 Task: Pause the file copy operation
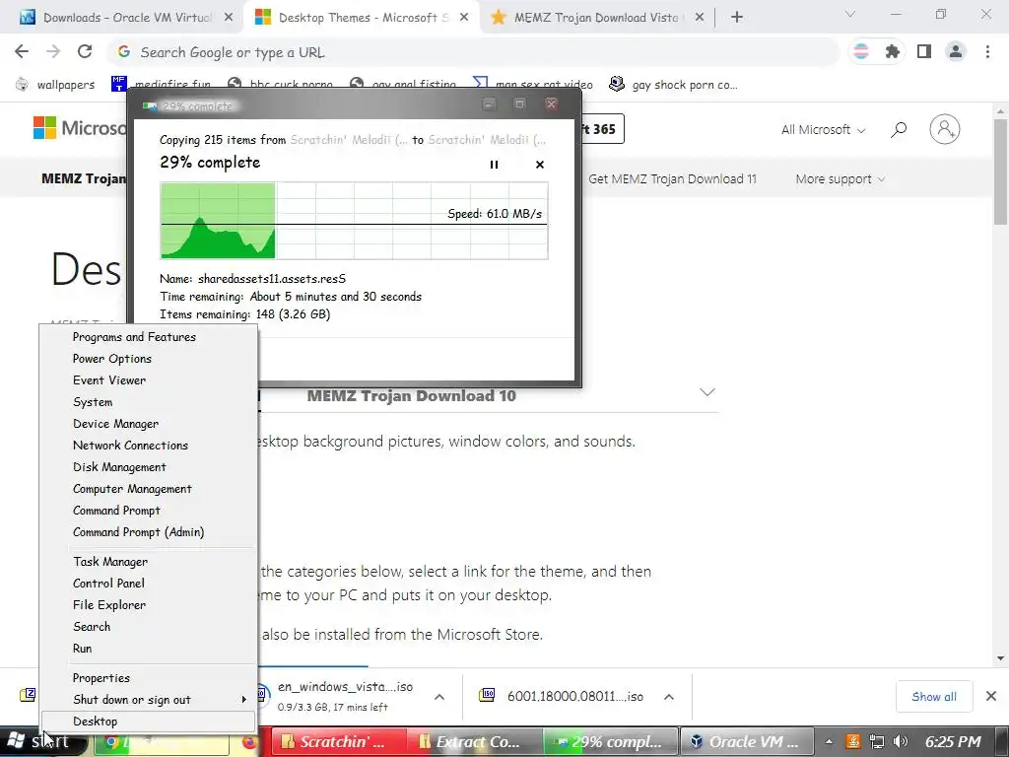tap(495, 165)
